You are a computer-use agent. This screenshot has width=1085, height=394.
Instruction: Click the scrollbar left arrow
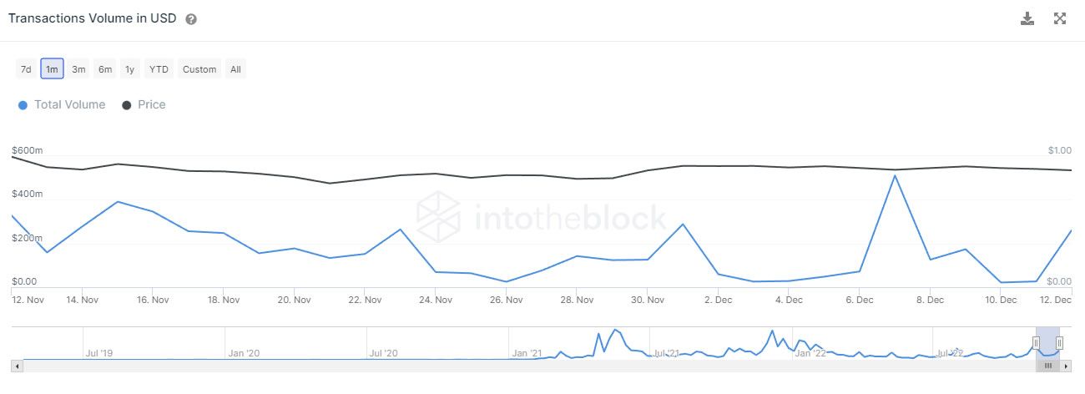15,366
